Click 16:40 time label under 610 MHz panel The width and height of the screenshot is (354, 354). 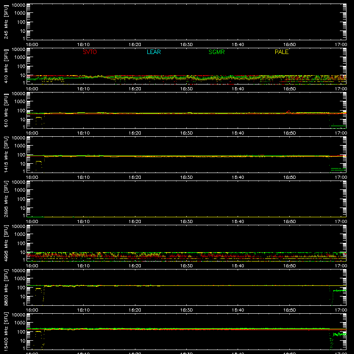click(x=238, y=133)
